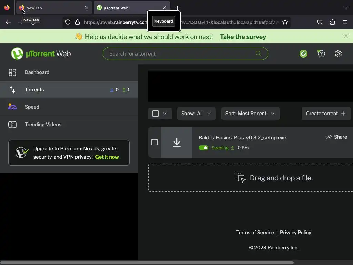The image size is (353, 265).
Task: Open the Privacy Policy link
Action: pyautogui.click(x=295, y=232)
